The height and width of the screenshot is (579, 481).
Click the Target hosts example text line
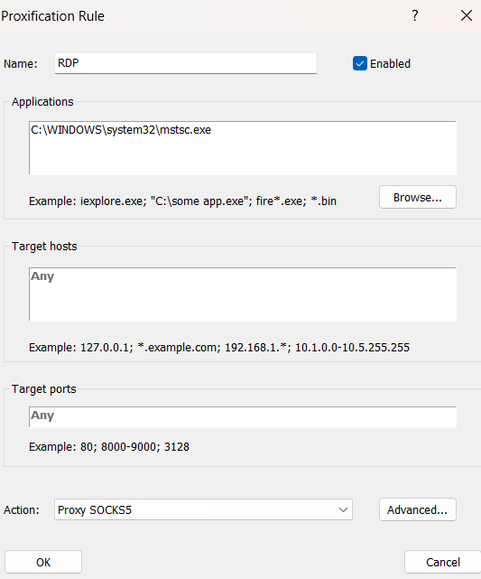click(219, 347)
